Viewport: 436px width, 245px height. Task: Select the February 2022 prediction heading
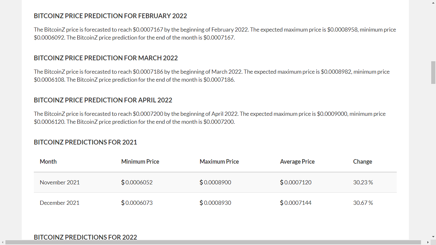pyautogui.click(x=110, y=16)
